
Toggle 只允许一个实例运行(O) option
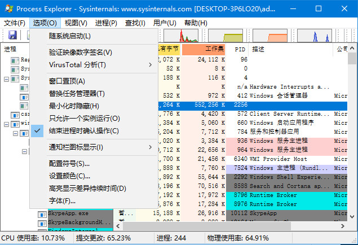point(94,119)
